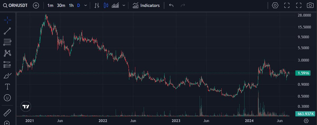Select the text annotation tool
The image size is (317, 125).
[x=7, y=87]
